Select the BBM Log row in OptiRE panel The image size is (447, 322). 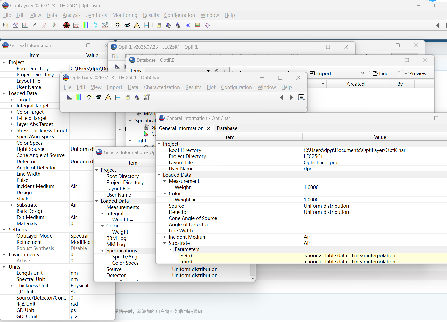click(x=125, y=238)
